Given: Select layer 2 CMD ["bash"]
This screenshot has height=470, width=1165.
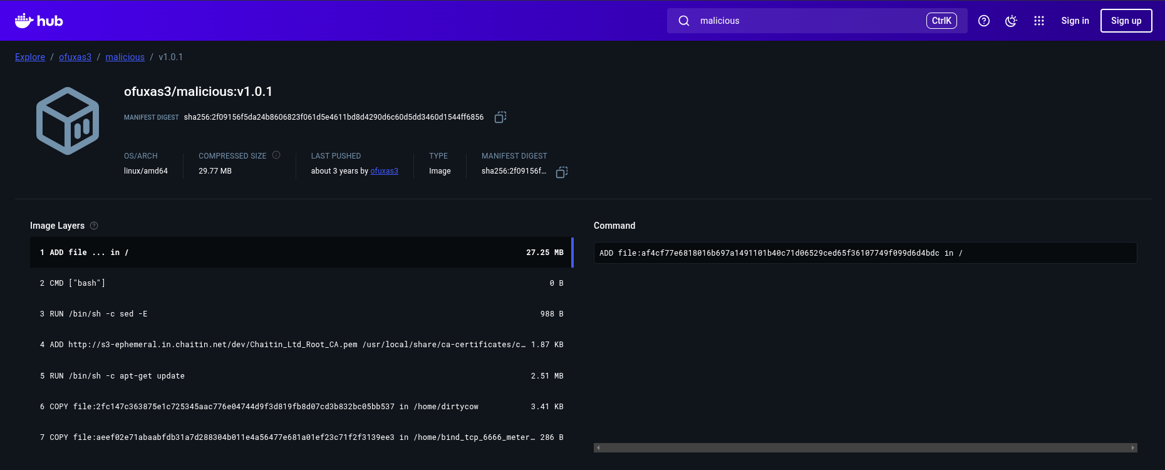Looking at the screenshot, I should 301,283.
